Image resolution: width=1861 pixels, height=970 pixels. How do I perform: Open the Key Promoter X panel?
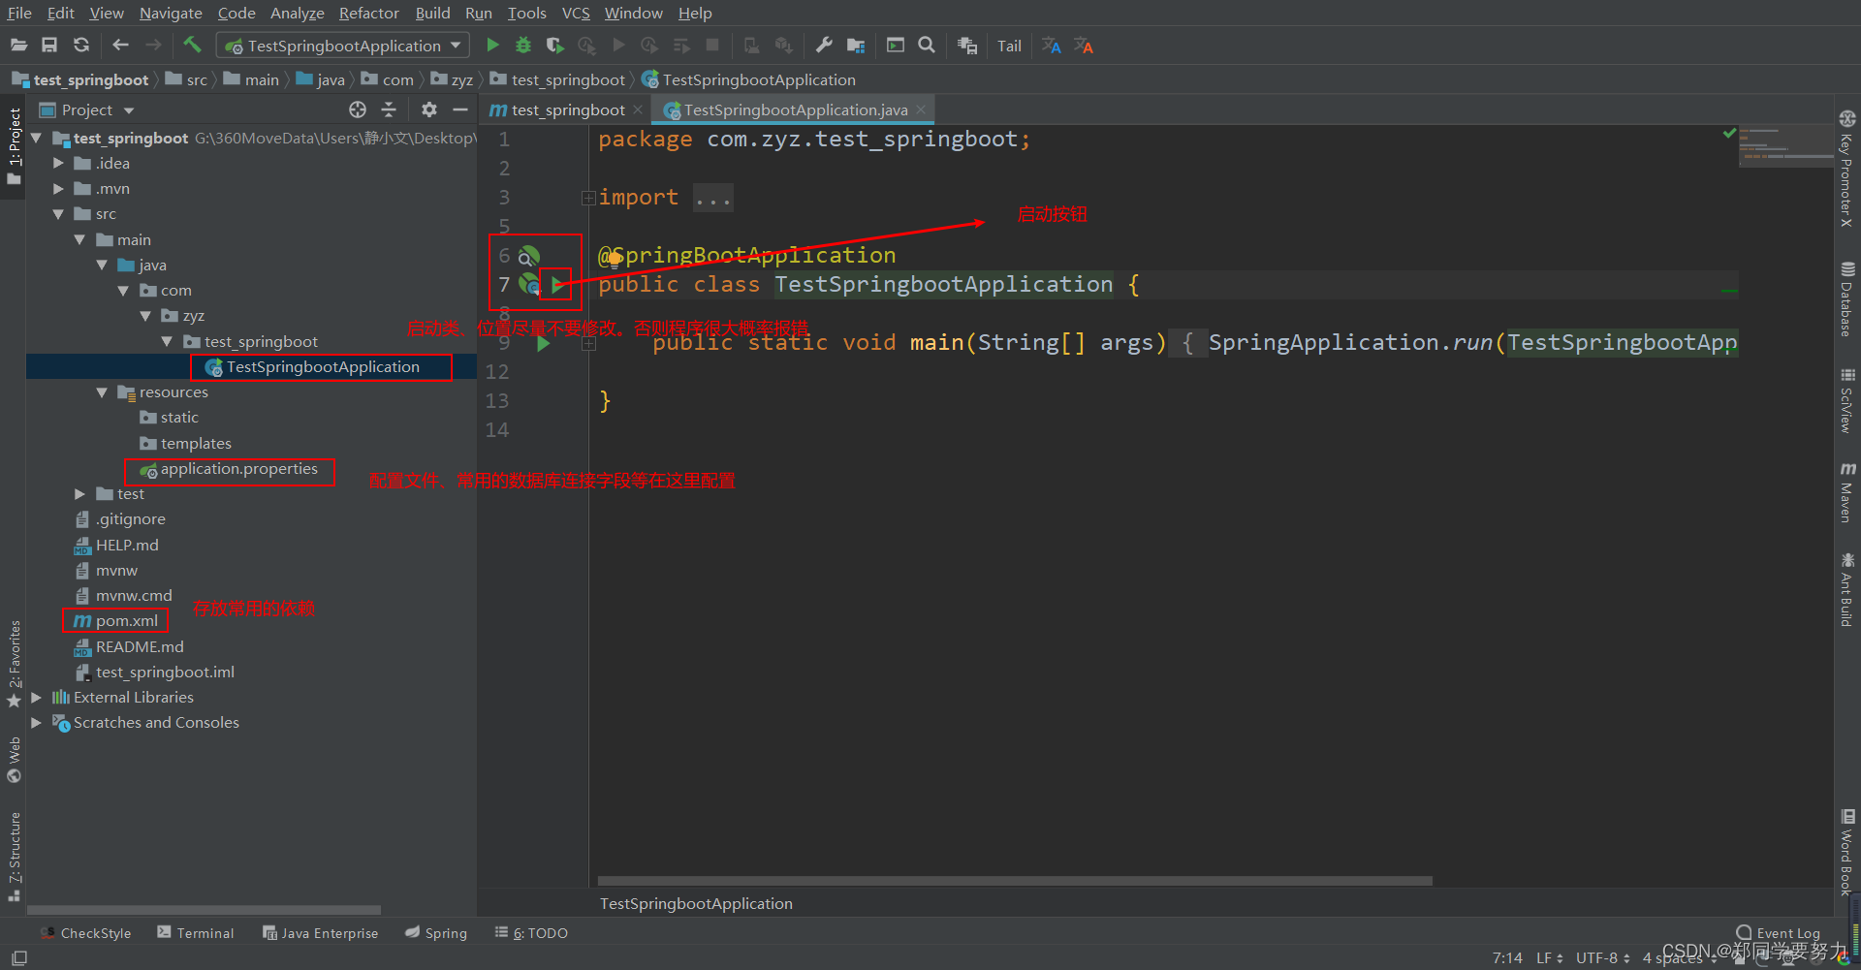point(1847,169)
